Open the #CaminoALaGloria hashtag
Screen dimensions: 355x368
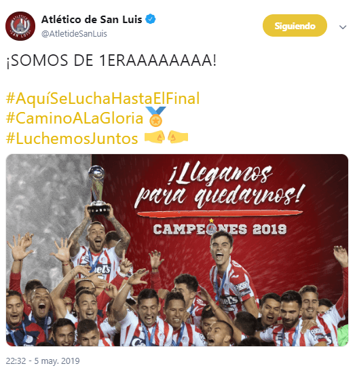pos(75,118)
